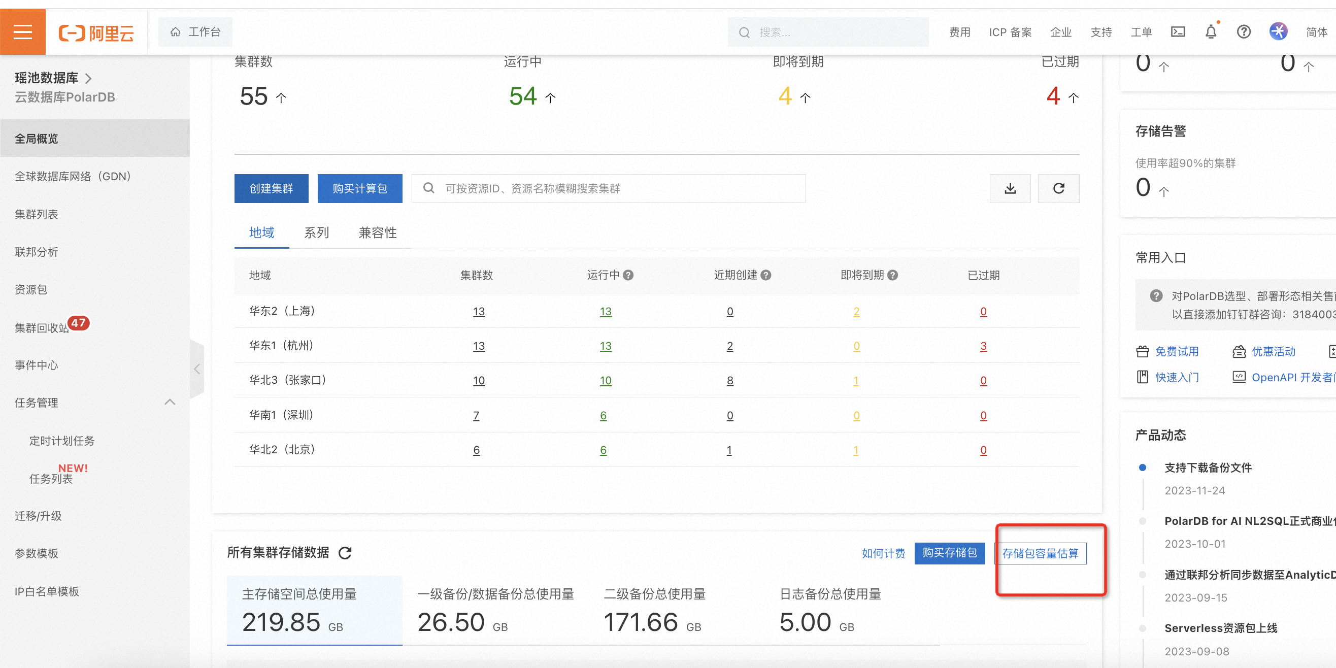Click the OpenAPI developer icon
The width and height of the screenshot is (1336, 668).
point(1239,377)
